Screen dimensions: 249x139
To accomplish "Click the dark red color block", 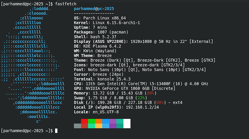I will coord(84,126).
